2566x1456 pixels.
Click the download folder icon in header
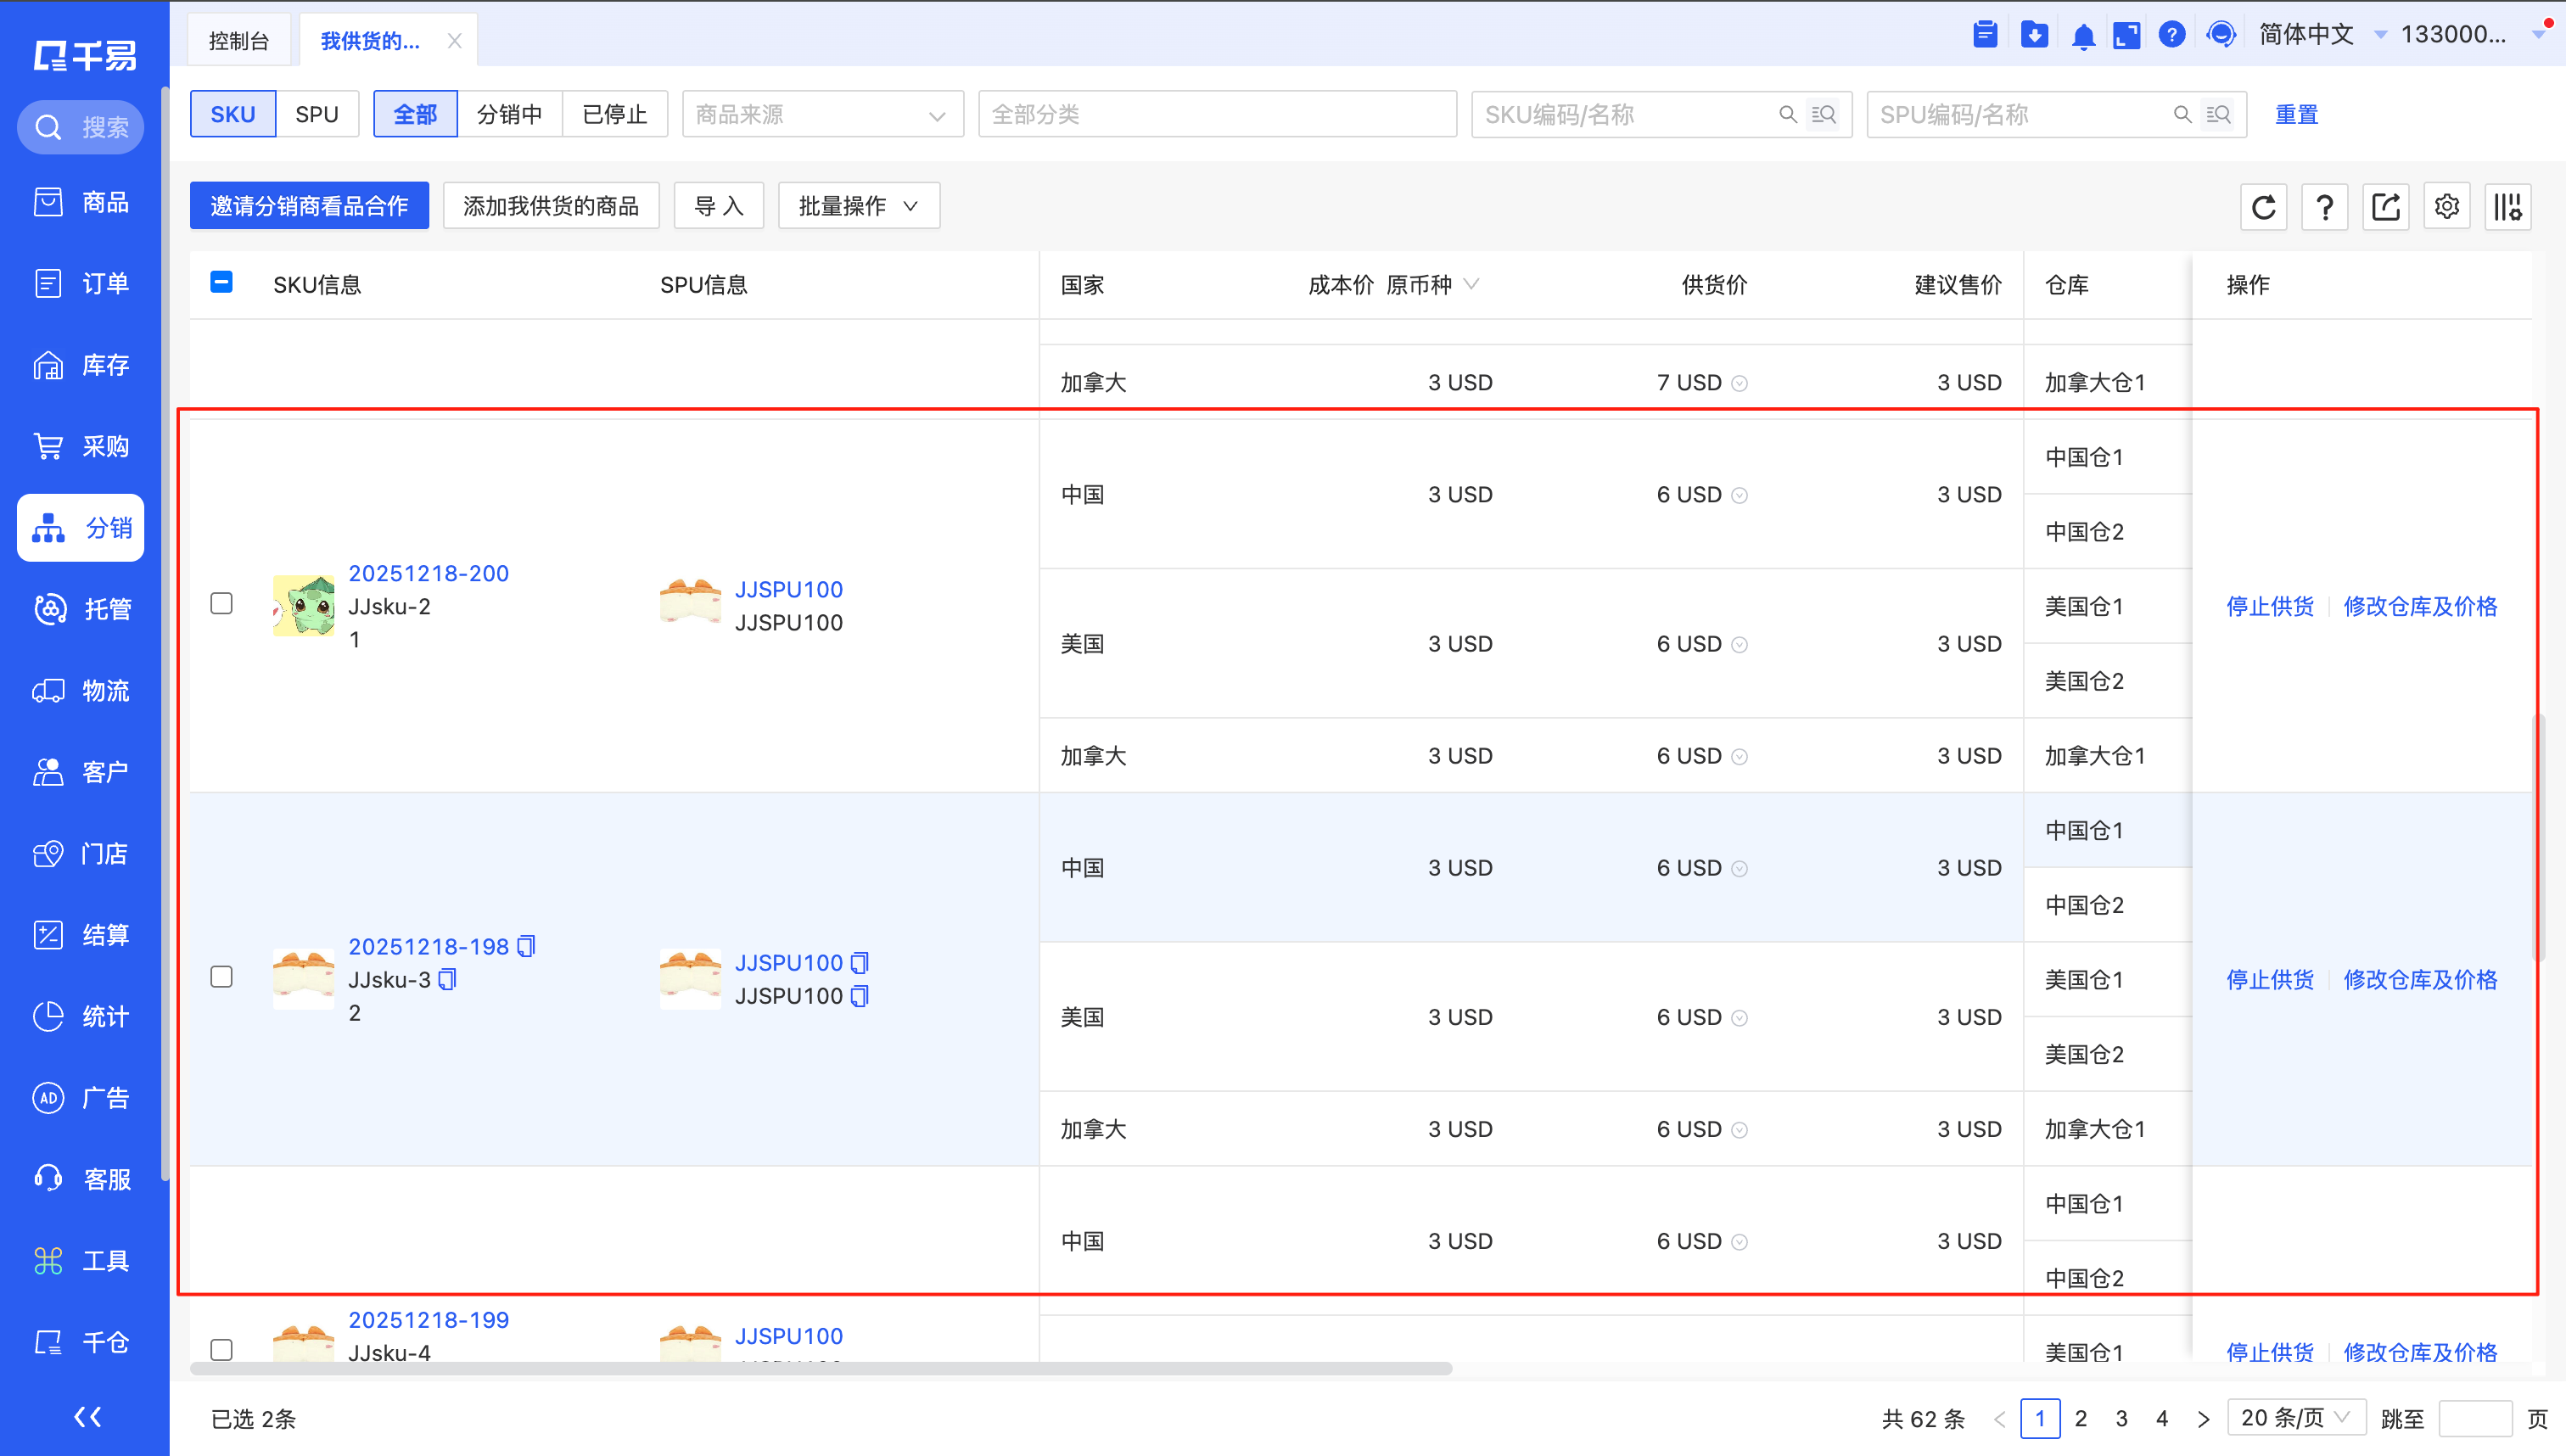coord(2034,35)
